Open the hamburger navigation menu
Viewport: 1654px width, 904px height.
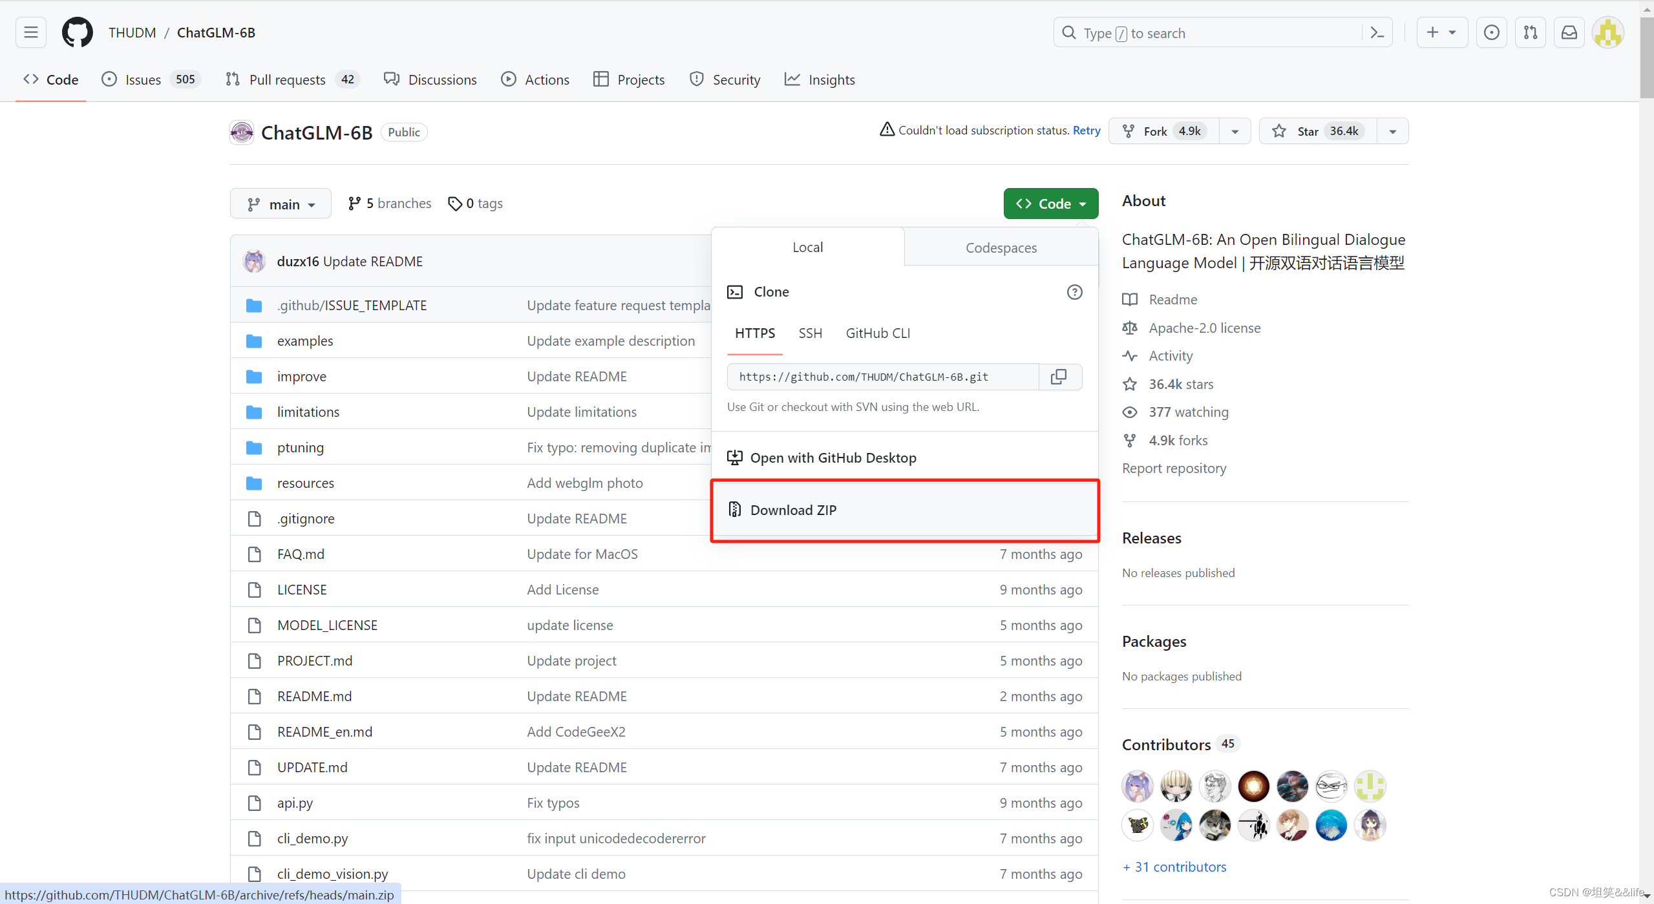tap(31, 32)
